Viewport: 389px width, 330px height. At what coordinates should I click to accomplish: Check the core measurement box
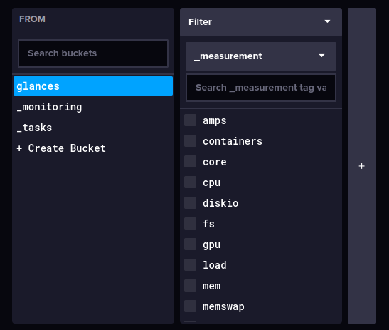(191, 162)
